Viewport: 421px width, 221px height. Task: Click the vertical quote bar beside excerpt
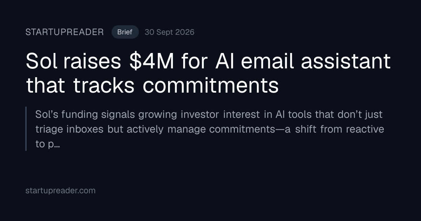pos(26,129)
